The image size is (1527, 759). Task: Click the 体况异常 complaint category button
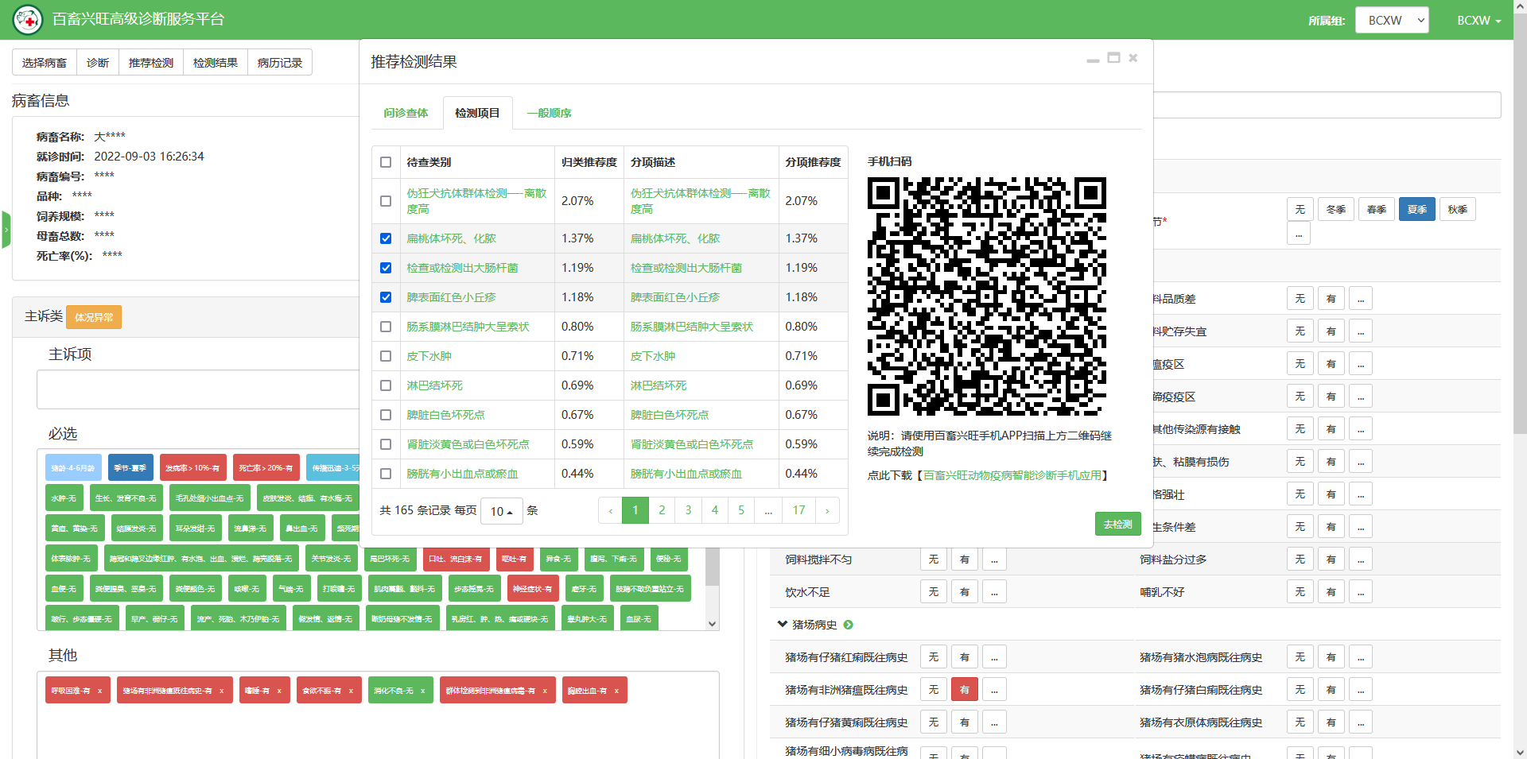point(94,317)
